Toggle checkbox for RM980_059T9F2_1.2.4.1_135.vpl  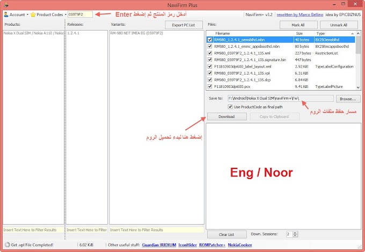tap(210, 73)
